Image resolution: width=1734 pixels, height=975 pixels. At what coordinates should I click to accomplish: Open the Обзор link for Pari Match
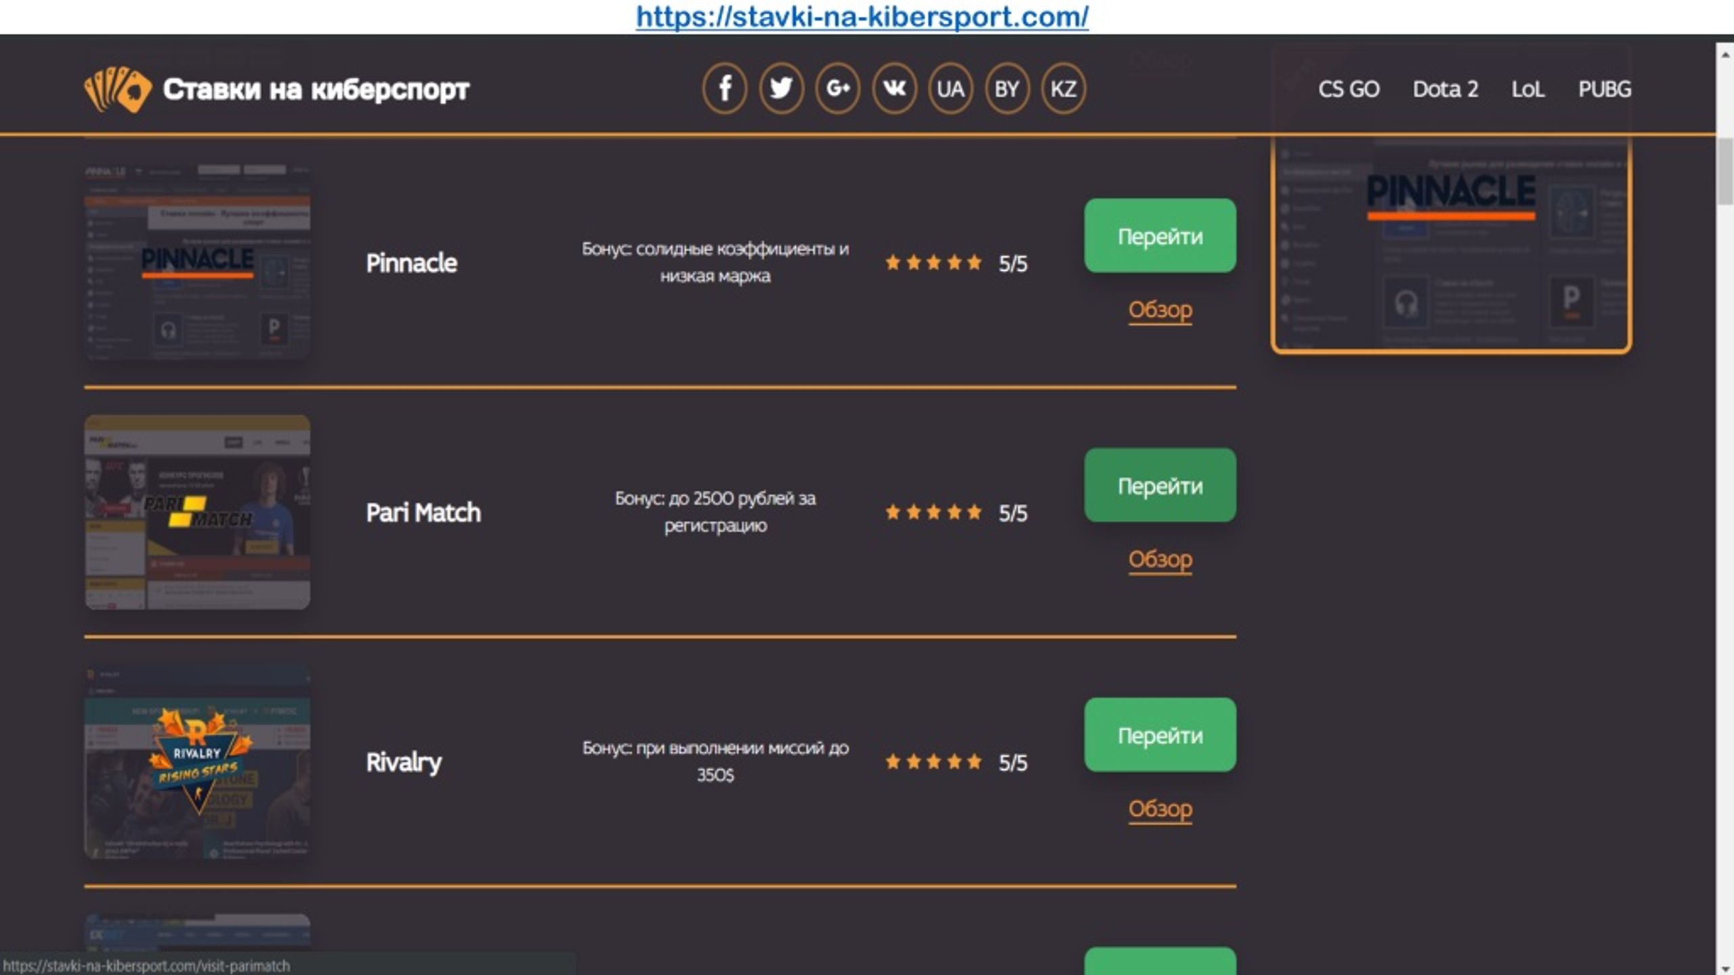tap(1160, 559)
